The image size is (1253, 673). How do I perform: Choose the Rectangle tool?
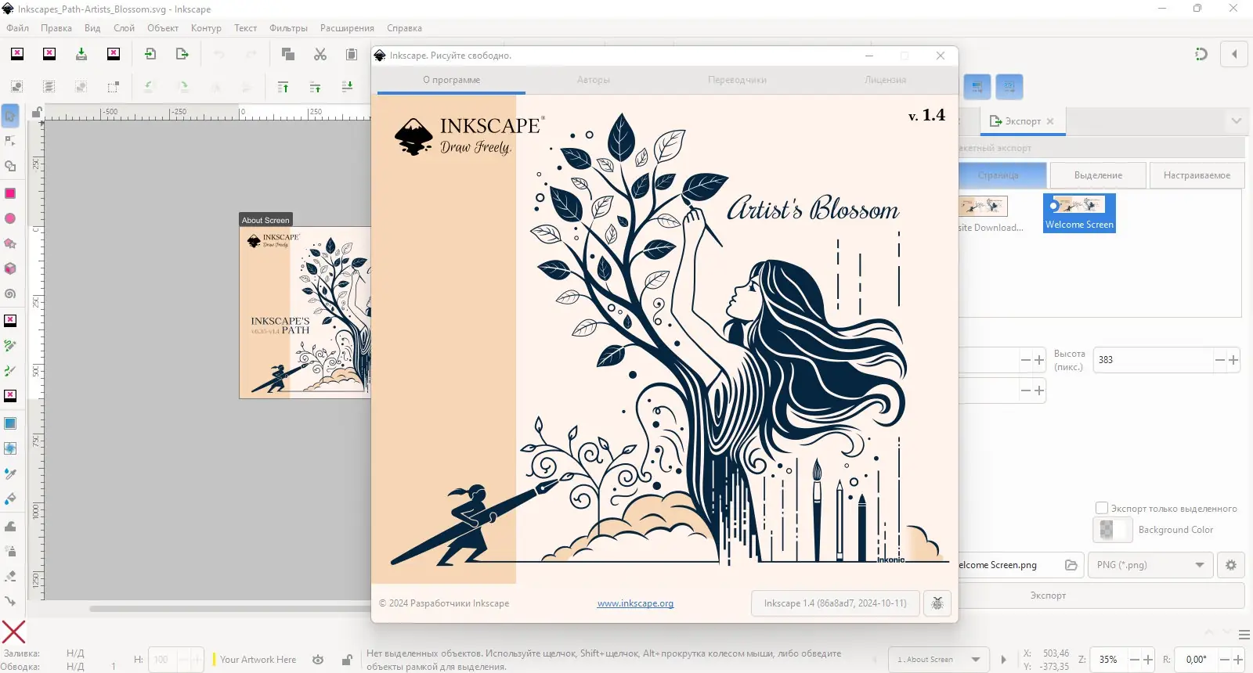[10, 193]
